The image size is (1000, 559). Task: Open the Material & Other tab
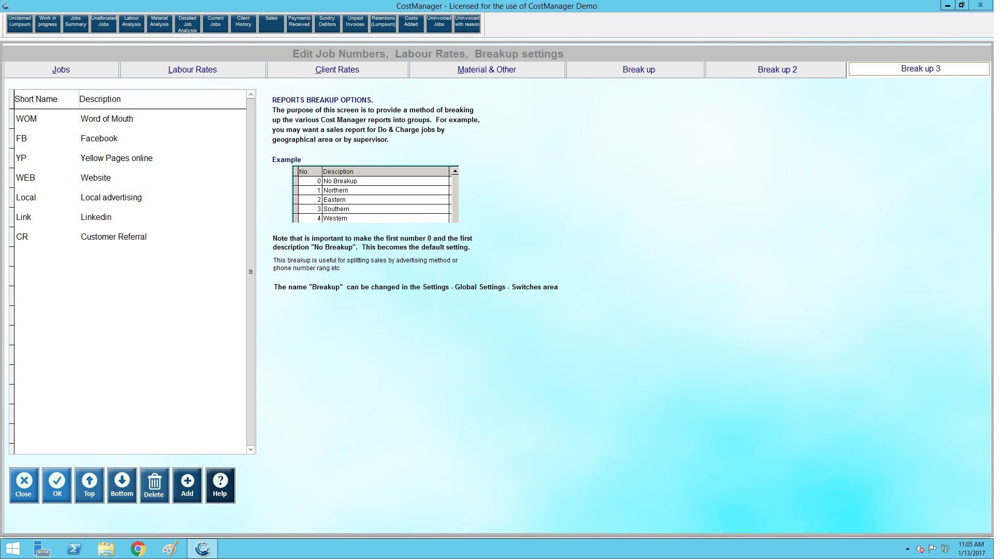(x=487, y=69)
